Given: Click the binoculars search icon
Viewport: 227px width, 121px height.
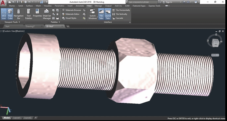Looking at the screenshot, I should pyautogui.click(x=160, y=2).
